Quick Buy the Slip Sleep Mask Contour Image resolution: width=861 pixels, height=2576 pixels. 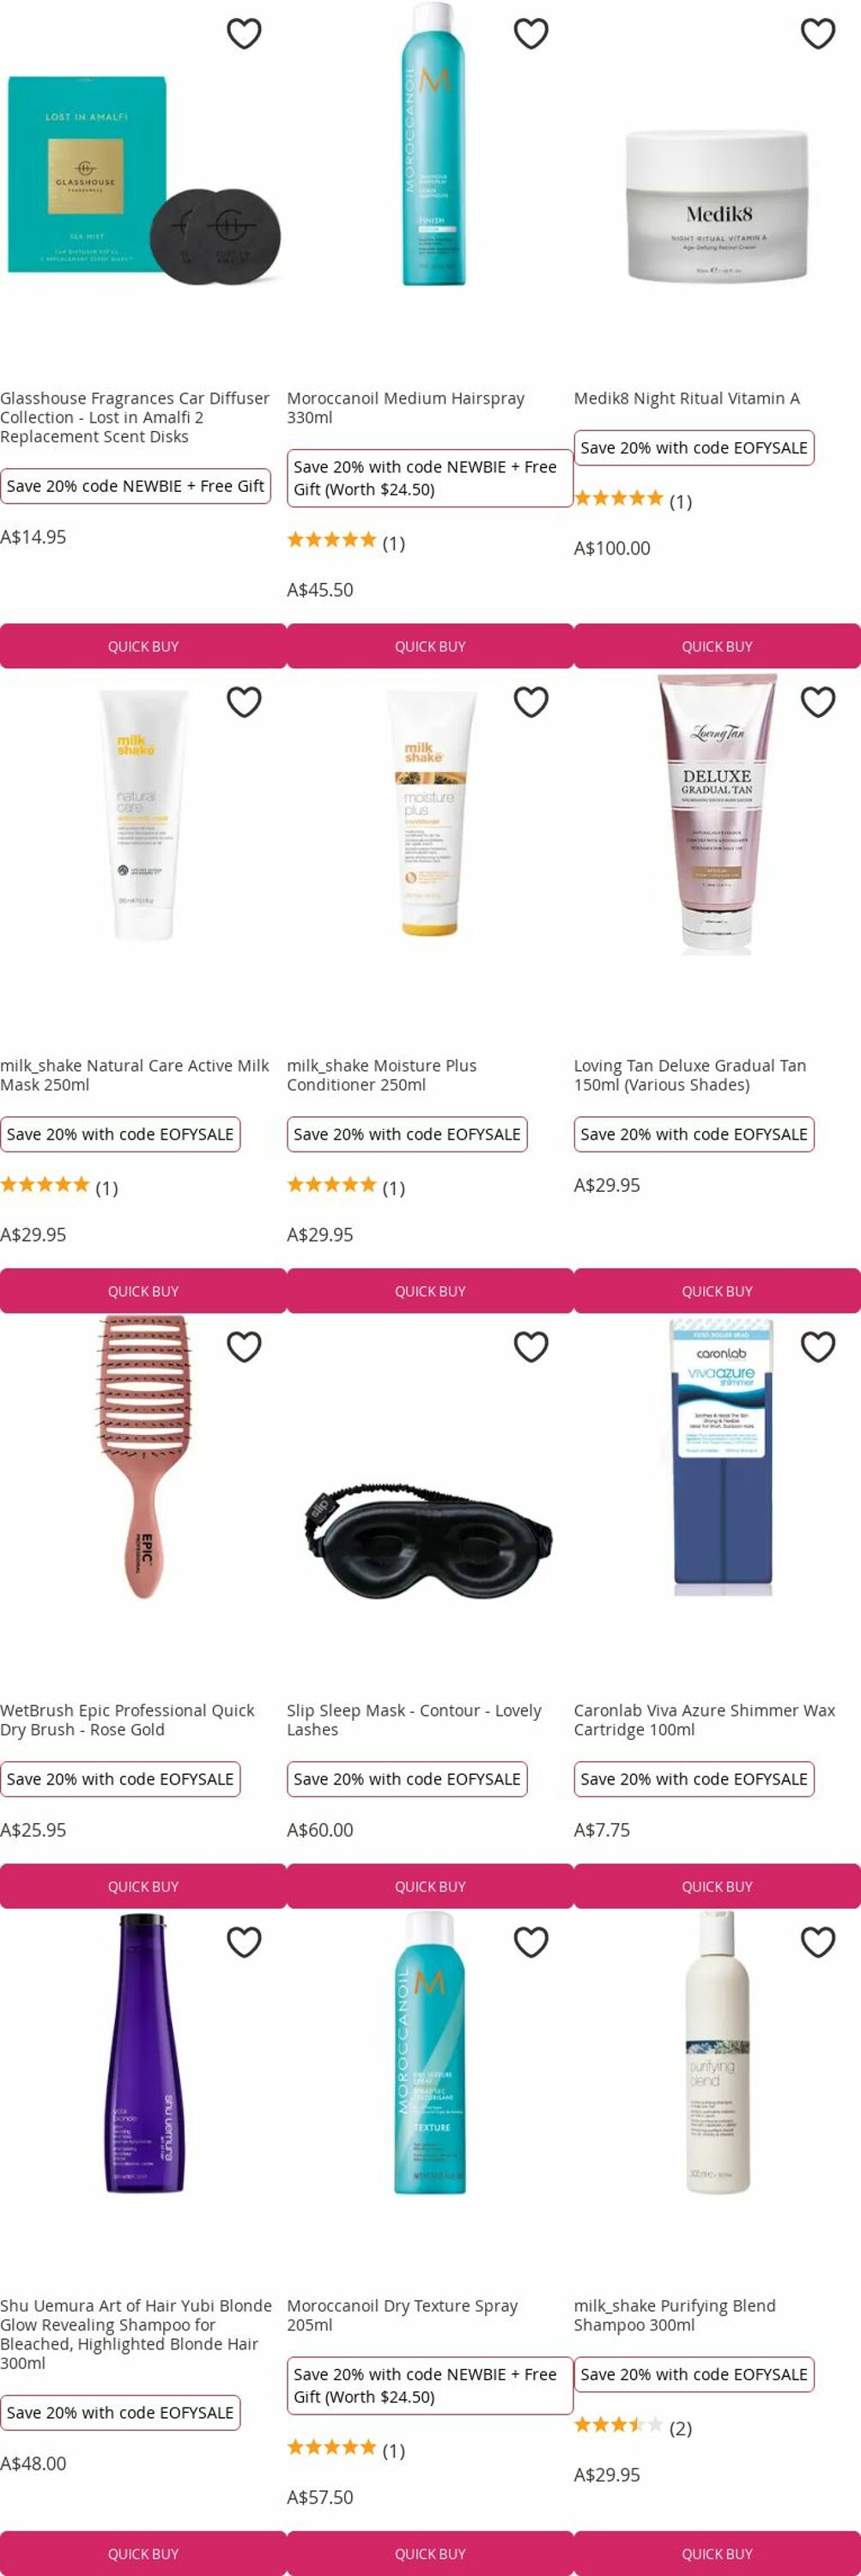click(x=430, y=1886)
